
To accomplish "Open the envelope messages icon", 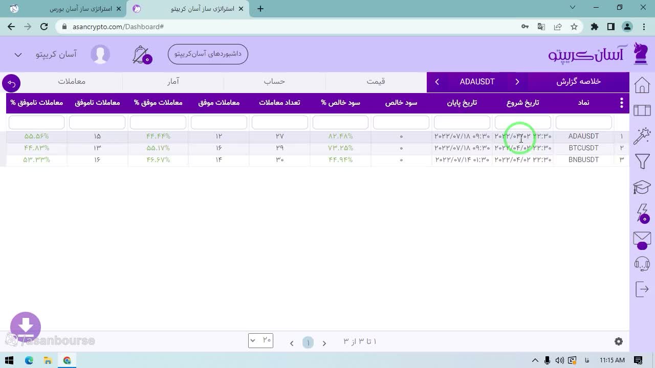I will [x=642, y=239].
